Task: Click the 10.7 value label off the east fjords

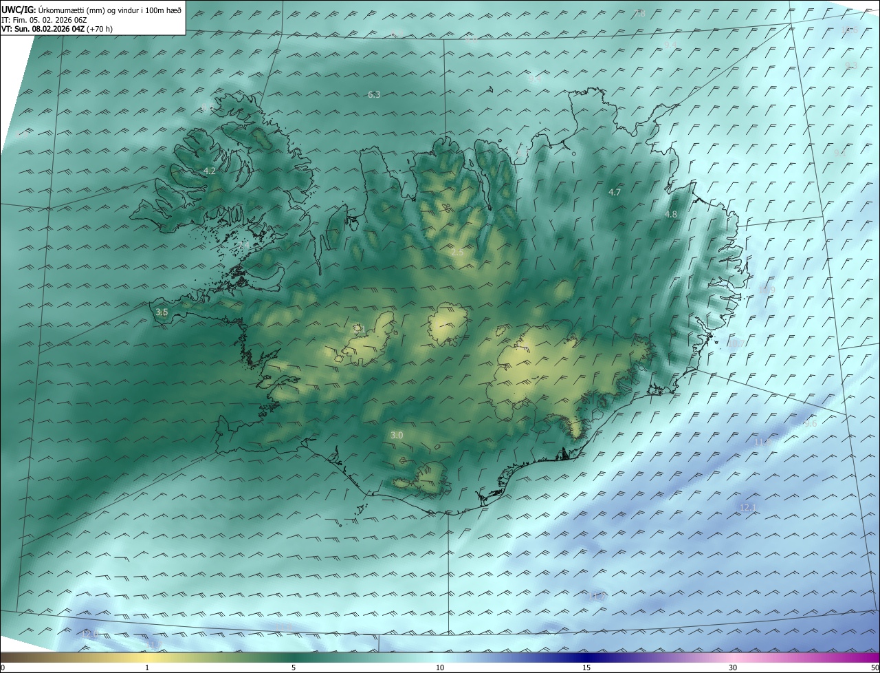Action: tap(738, 343)
